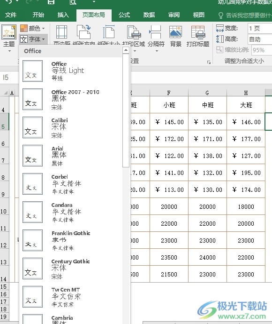Viewport: 272px width, 324px height.
Task: Open the File (文件) menu tab
Action: tap(11, 15)
